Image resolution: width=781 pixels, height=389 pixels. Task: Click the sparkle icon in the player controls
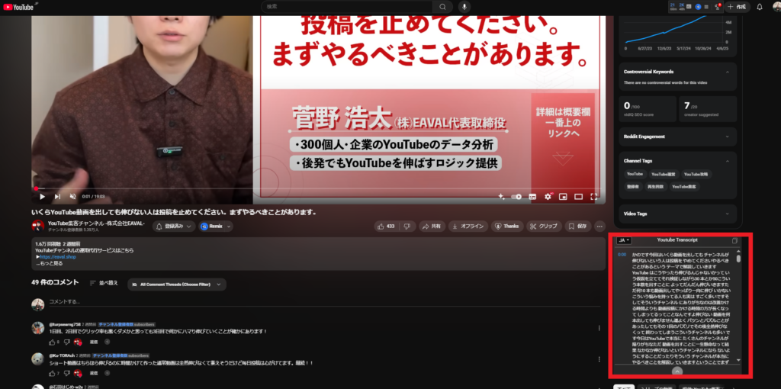pos(502,197)
